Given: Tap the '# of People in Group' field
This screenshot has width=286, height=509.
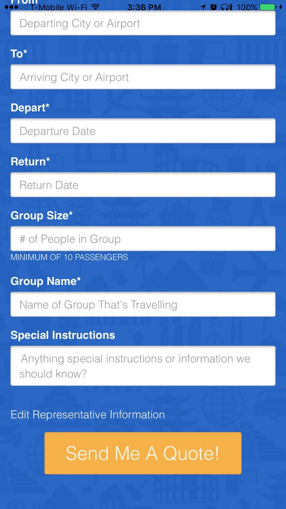Looking at the screenshot, I should 143,239.
